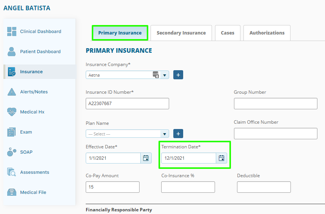Screen dimensions: 325x214
Task: Click the Alerts/Notes warning triangle icon
Action: coord(12,92)
